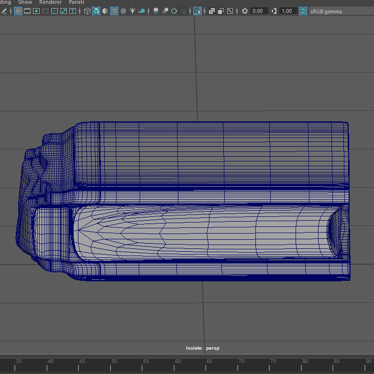
Task: Click the gamma value field 1.00
Action: tap(287, 11)
